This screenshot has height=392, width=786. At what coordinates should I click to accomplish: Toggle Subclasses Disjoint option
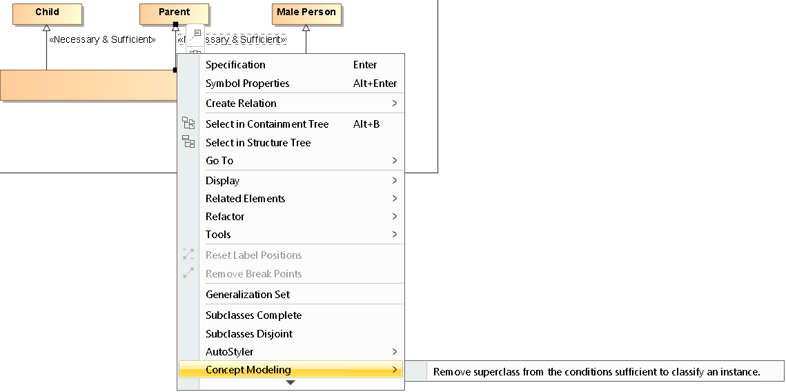click(248, 334)
